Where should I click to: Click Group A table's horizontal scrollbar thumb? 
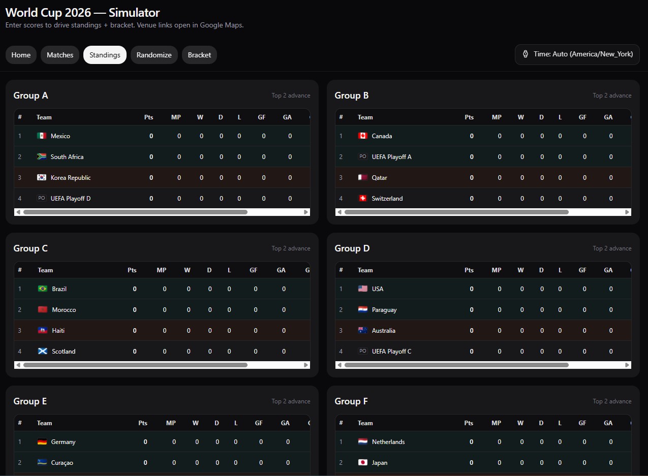135,212
